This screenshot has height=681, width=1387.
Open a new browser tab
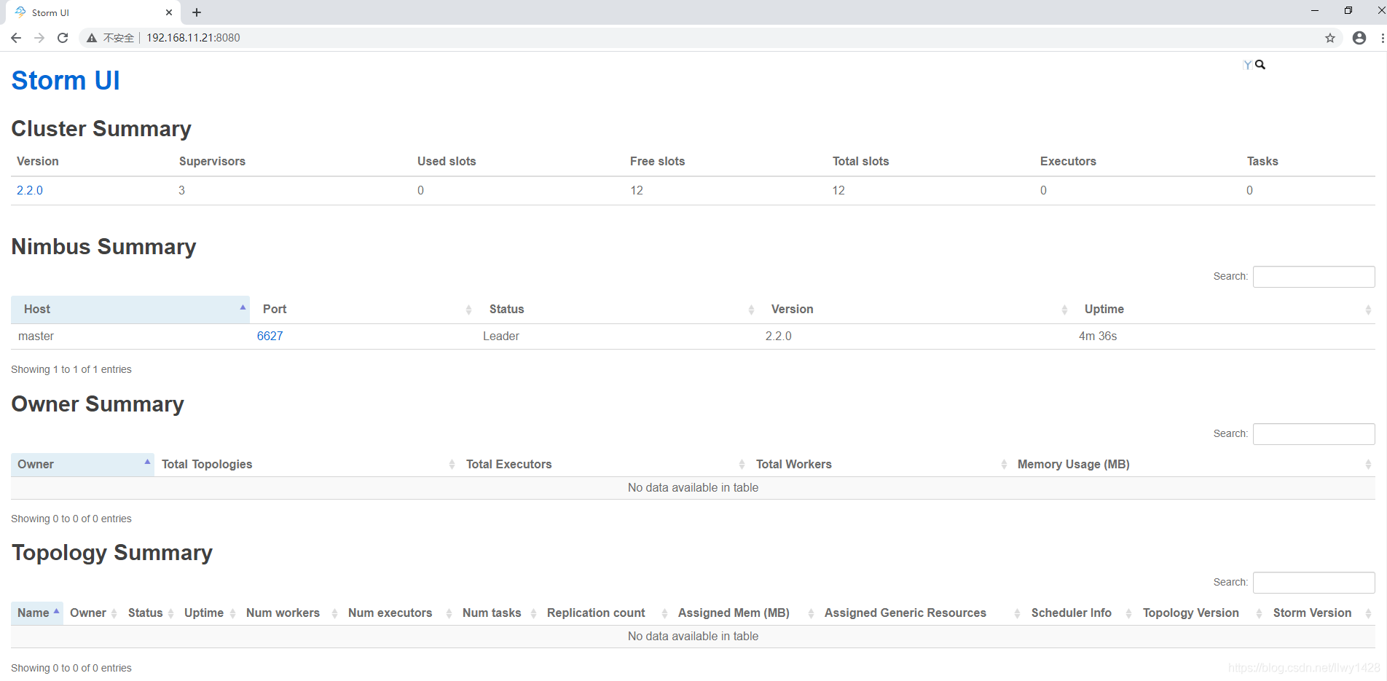tap(197, 12)
